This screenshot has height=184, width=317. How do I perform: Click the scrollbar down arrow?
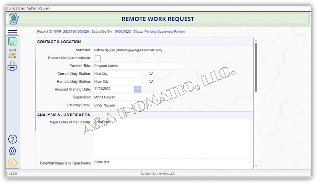[x=256, y=166]
